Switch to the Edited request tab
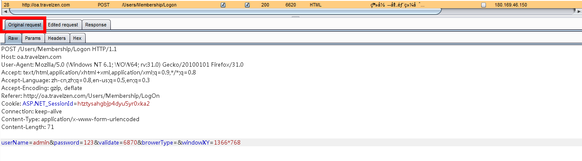The image size is (582, 161). coord(63,25)
